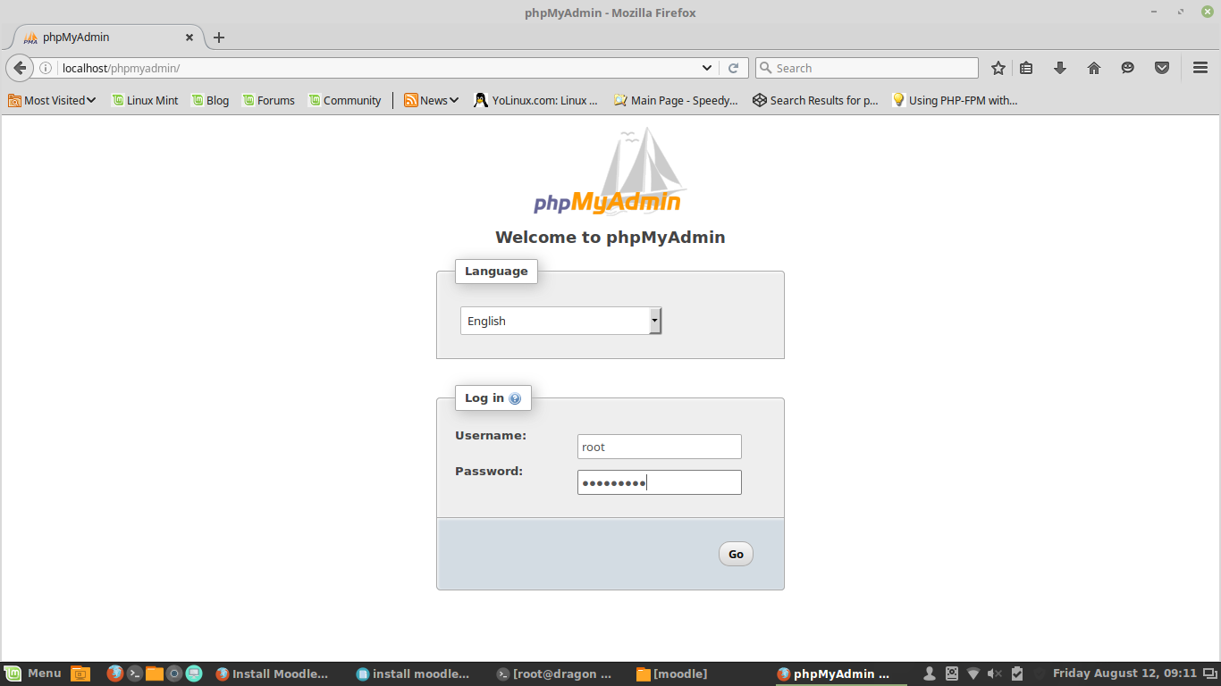
Task: Click Show Desktop icon beside Menu
Action: (80, 673)
